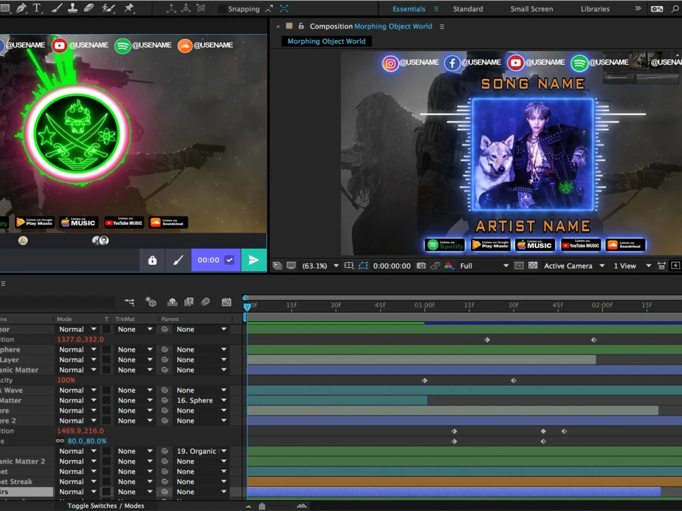Open the 1 View layout dropdown
682x511 pixels.
(632, 266)
